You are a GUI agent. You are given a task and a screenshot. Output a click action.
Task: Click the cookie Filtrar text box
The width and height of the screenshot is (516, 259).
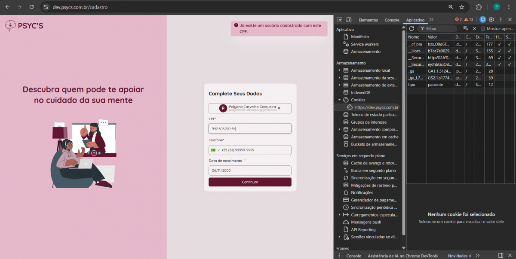[439, 29]
